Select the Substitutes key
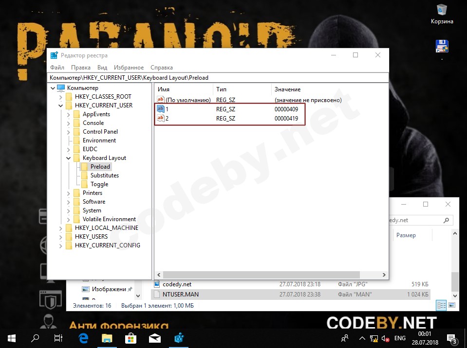The image size is (467, 348). click(105, 175)
